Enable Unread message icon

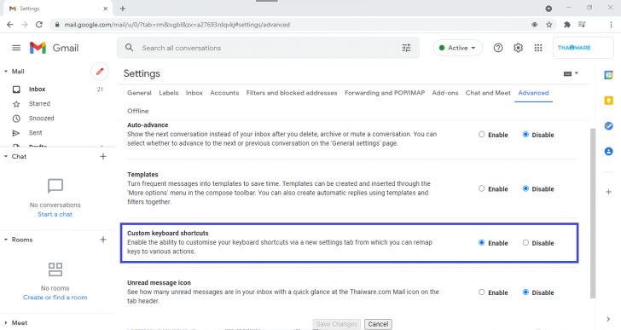[481, 292]
